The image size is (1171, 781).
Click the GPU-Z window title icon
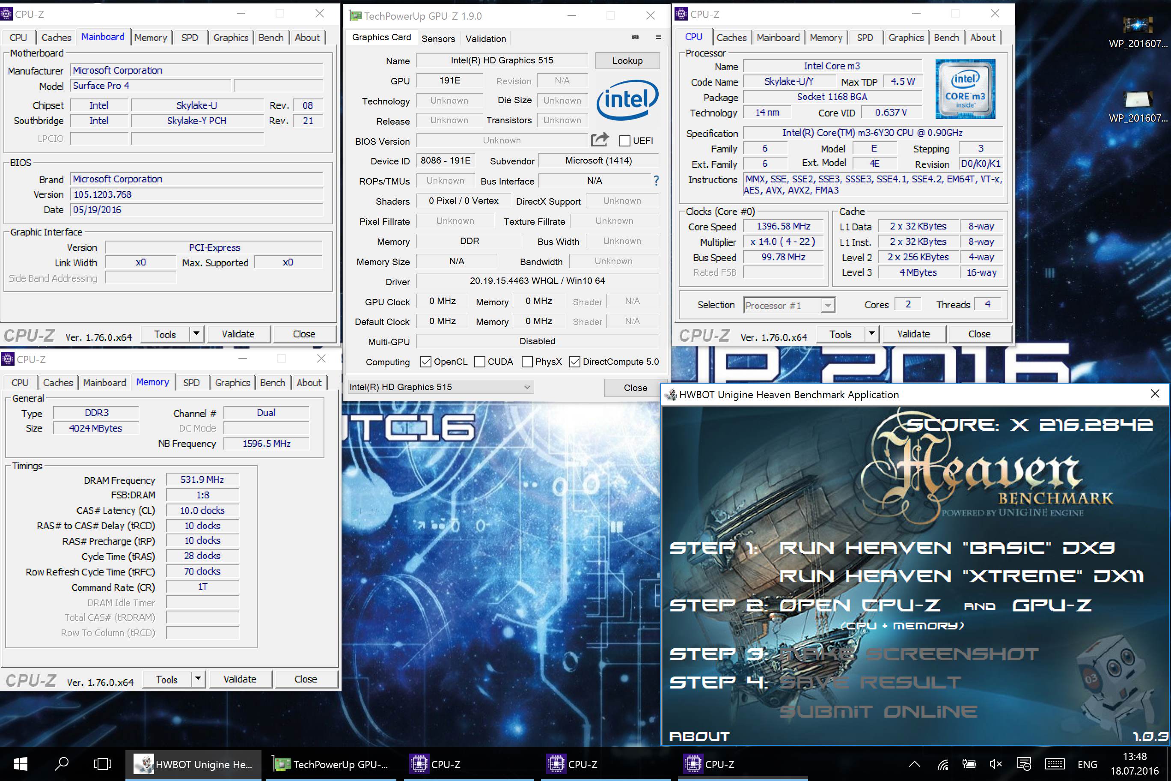(356, 16)
